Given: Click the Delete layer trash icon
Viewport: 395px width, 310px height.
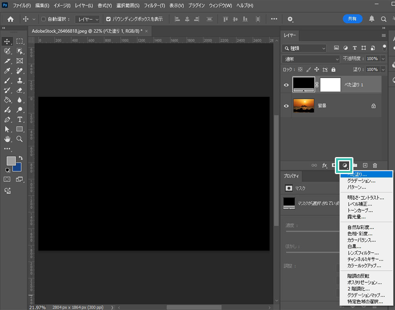Looking at the screenshot, I should [375, 166].
